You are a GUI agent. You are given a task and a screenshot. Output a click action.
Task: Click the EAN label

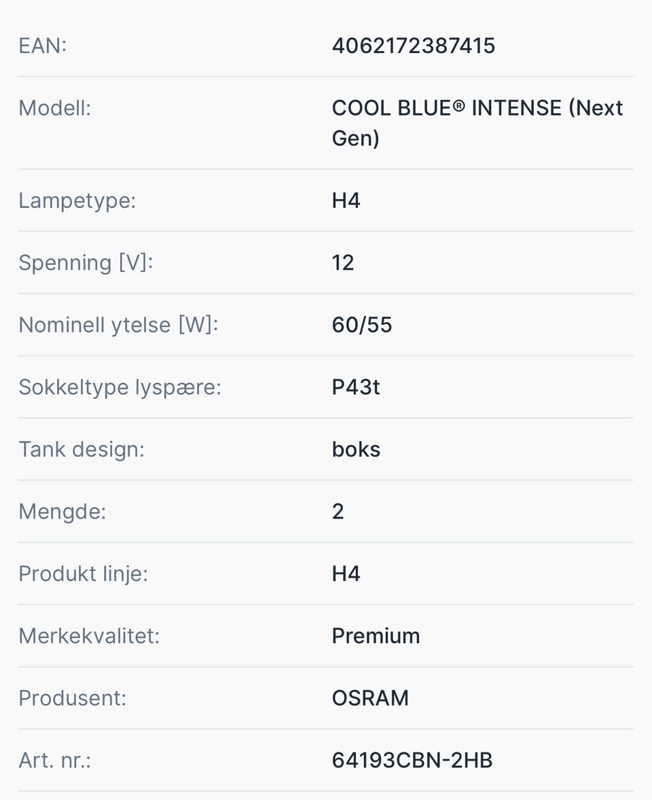(x=43, y=46)
